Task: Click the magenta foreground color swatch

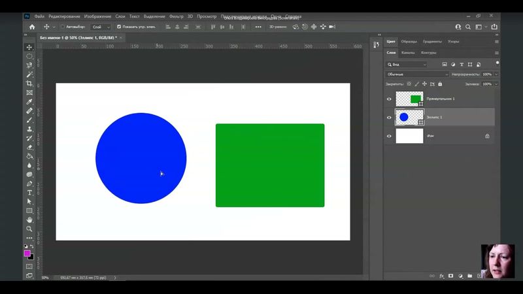Action: pos(27,253)
